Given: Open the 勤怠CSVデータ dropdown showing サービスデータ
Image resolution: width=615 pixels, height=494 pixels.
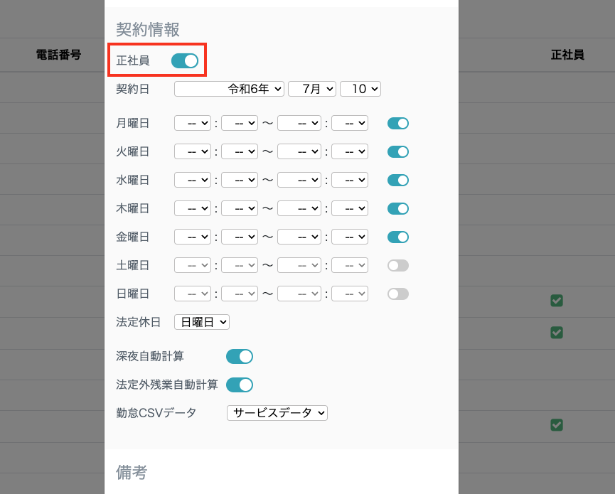Looking at the screenshot, I should tap(277, 413).
